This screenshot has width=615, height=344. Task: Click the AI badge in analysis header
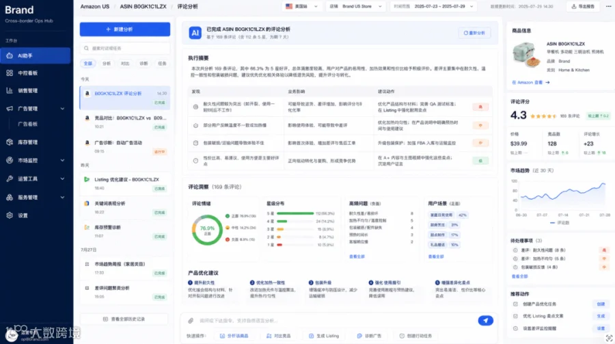[x=195, y=33]
